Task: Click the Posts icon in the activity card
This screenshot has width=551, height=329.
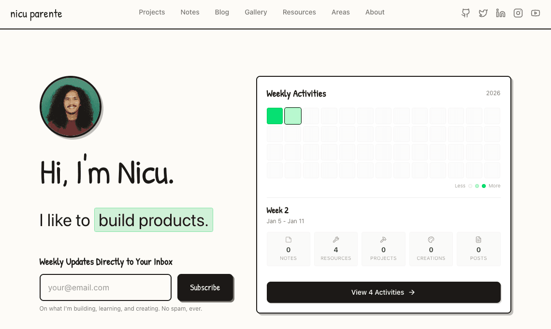Action: [478, 239]
